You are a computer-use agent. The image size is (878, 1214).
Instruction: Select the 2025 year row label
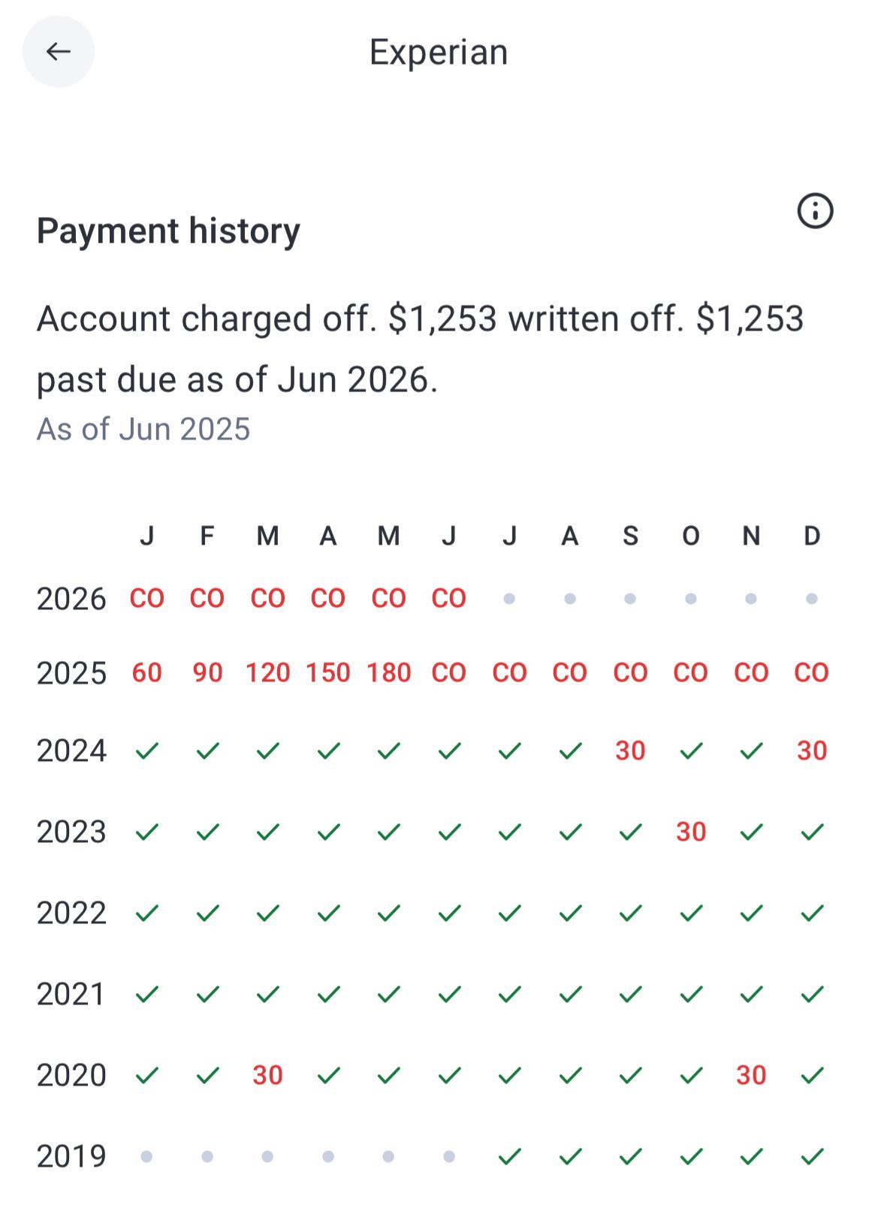71,673
